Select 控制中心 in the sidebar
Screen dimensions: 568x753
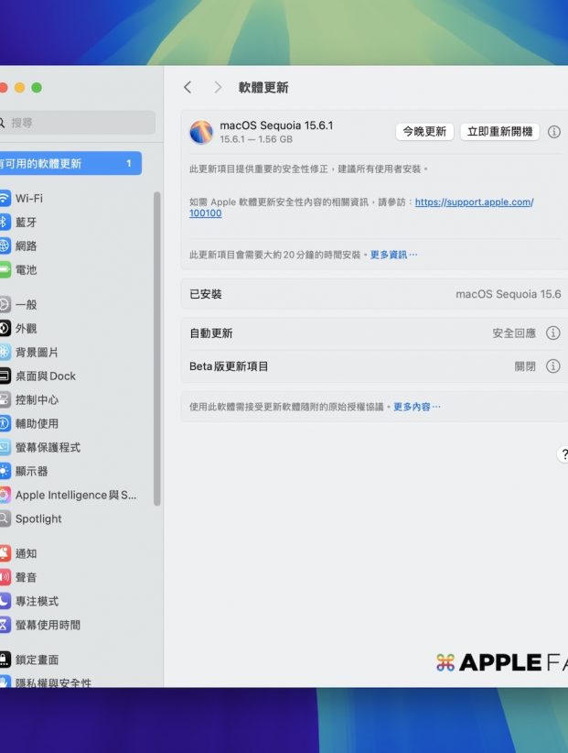37,399
